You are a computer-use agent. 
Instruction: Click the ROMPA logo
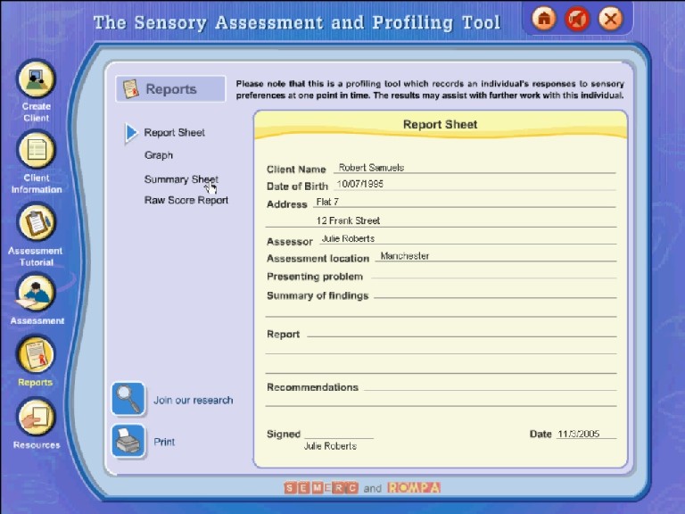click(414, 487)
